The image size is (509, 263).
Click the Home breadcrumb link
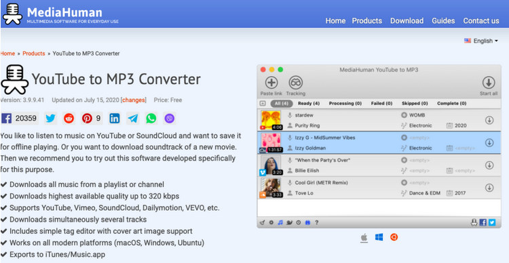7,54
